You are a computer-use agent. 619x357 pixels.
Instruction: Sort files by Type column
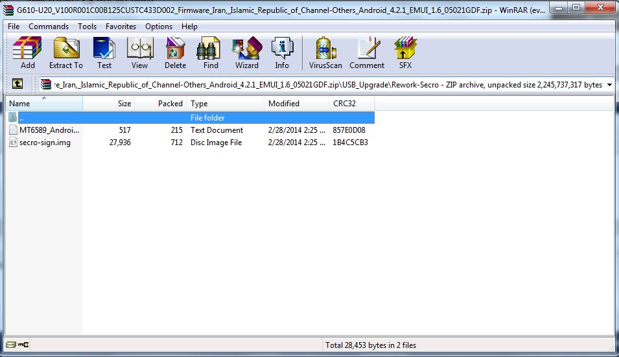click(225, 104)
